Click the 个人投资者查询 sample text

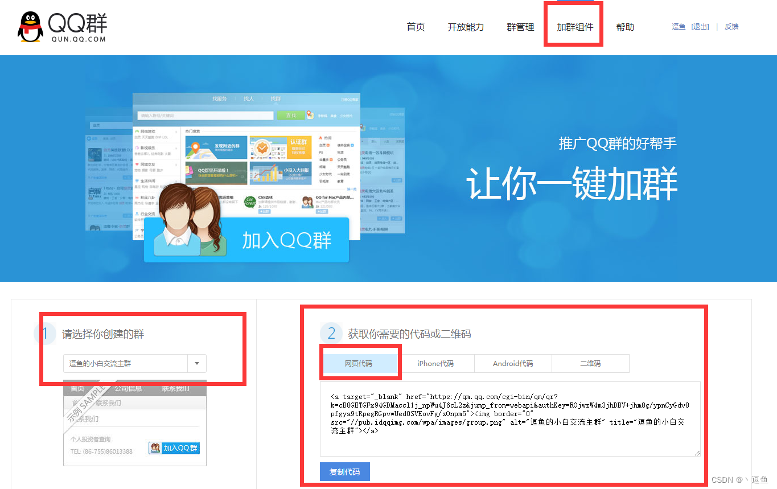tap(91, 439)
